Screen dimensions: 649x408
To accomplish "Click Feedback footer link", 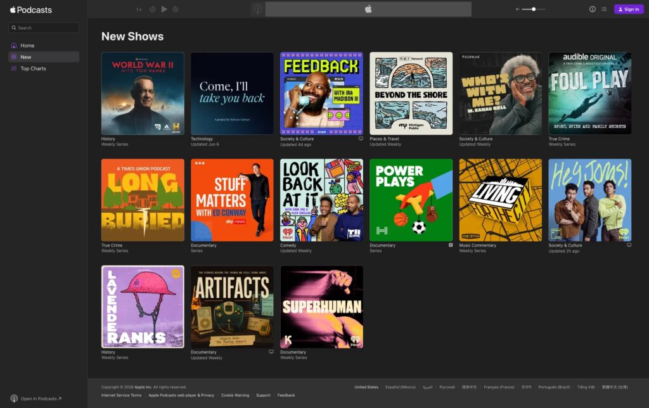I will (x=286, y=395).
